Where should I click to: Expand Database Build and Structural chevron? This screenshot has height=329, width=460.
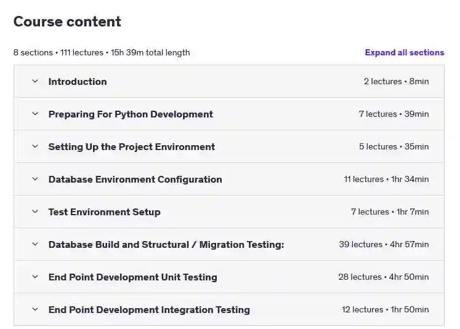pyautogui.click(x=35, y=244)
